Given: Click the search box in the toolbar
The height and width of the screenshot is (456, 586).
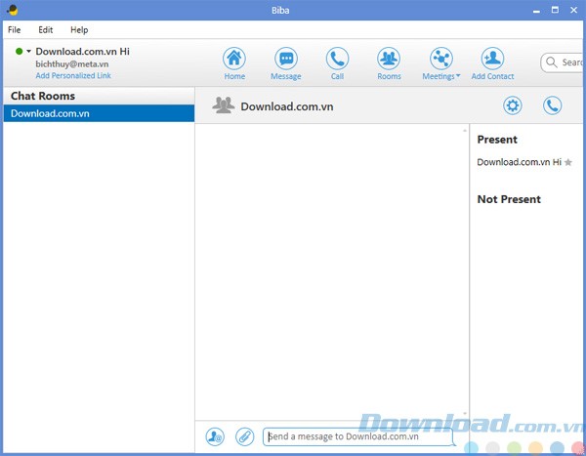Looking at the screenshot, I should click(x=566, y=62).
